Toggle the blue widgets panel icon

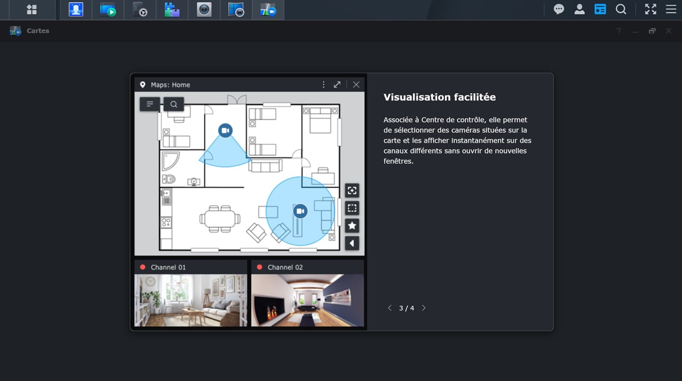tap(600, 9)
